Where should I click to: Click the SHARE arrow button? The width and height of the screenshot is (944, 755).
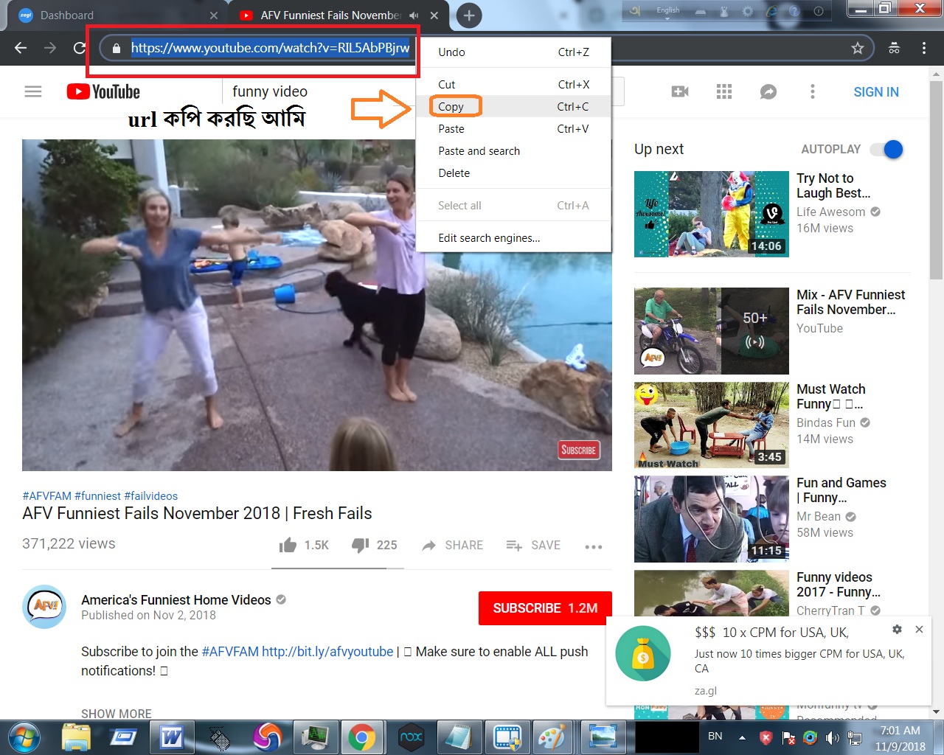point(452,545)
